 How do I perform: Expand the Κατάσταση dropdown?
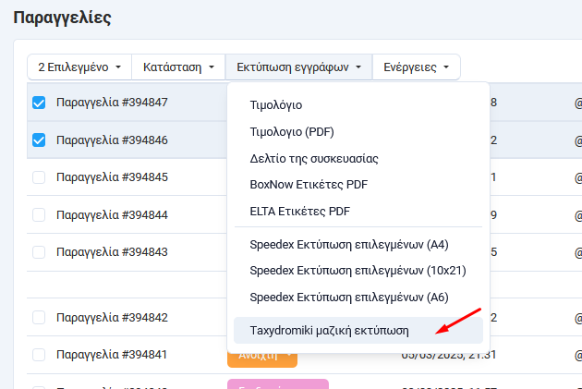[x=178, y=67]
